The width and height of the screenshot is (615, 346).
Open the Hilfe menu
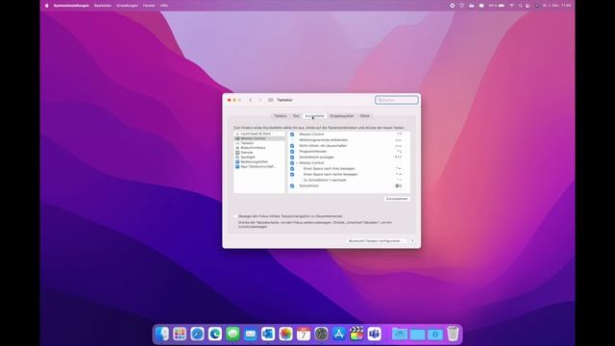164,6
